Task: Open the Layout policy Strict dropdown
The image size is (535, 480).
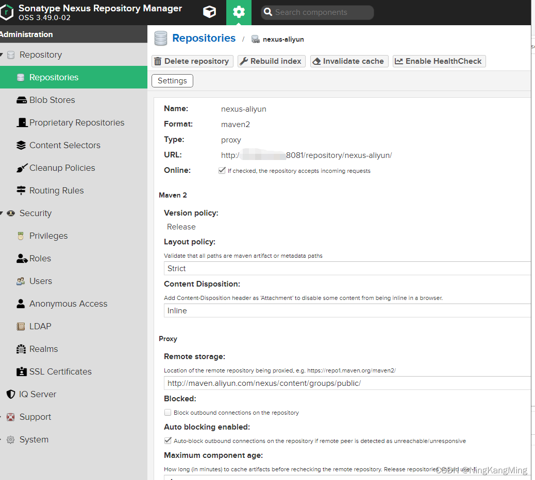Action: [x=347, y=269]
